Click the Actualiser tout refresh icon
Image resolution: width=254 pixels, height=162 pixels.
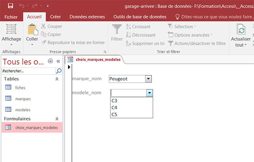point(241,30)
